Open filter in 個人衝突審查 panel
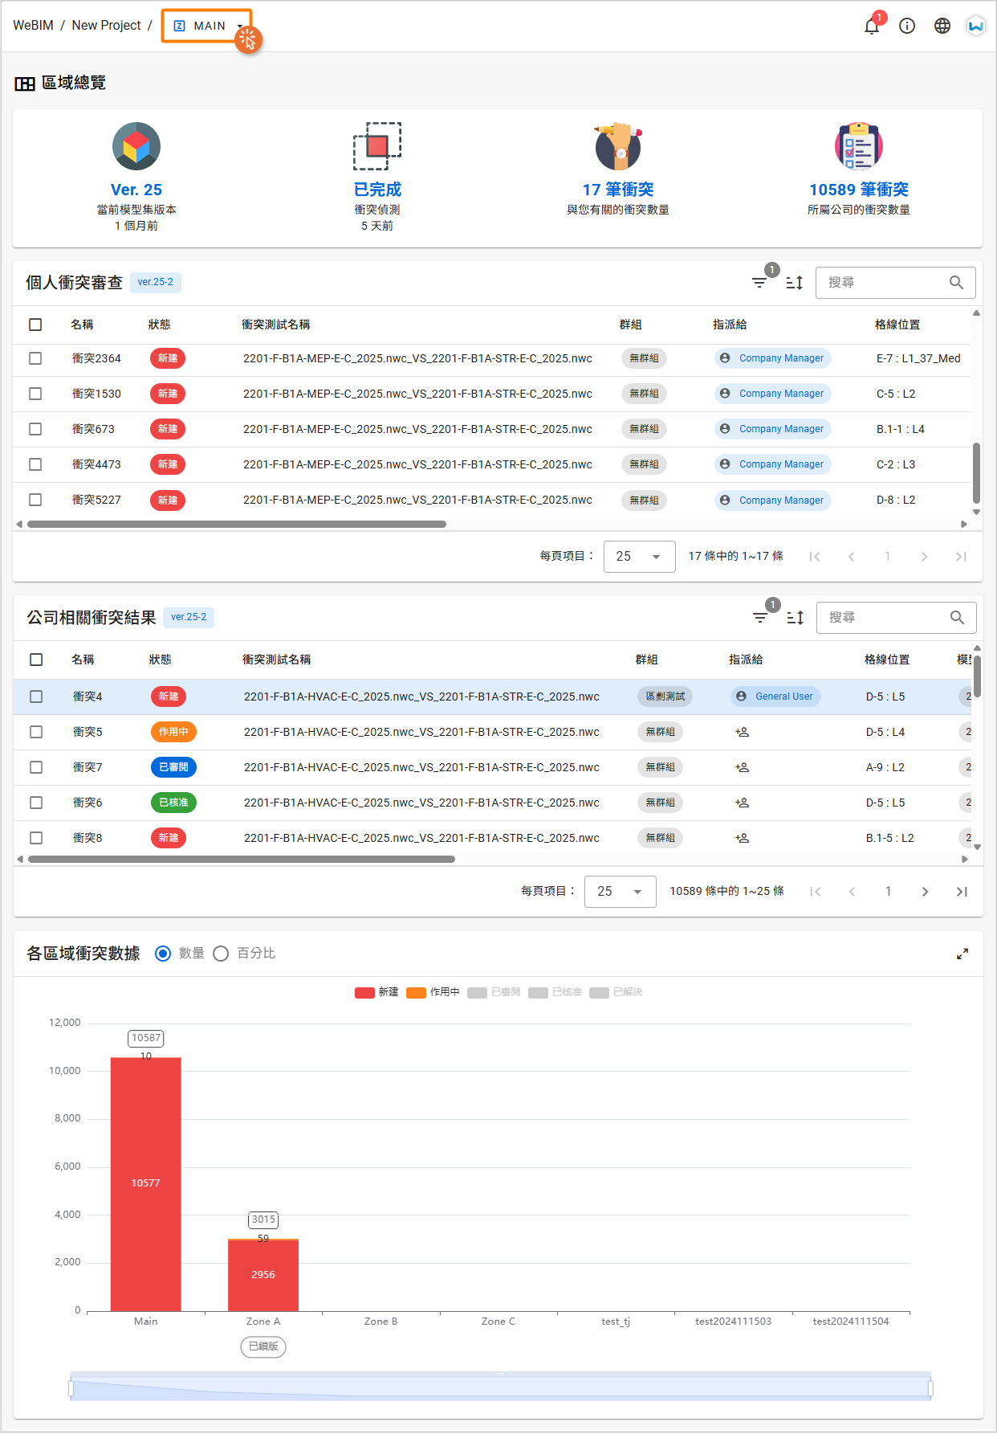Screen dimensions: 997x1434 (759, 283)
